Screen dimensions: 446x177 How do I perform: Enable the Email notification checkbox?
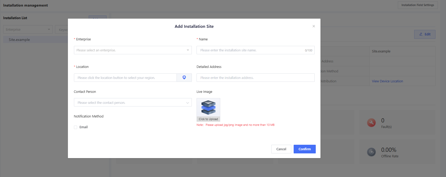[76, 127]
